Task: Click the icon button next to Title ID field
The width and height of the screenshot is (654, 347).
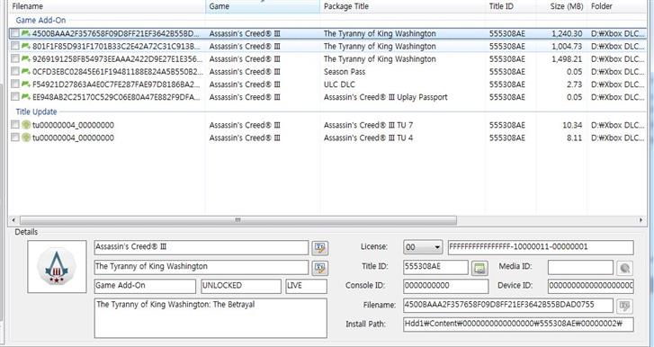Action: coord(479,268)
